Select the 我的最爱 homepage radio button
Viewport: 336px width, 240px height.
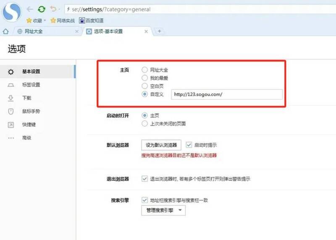pos(144,78)
